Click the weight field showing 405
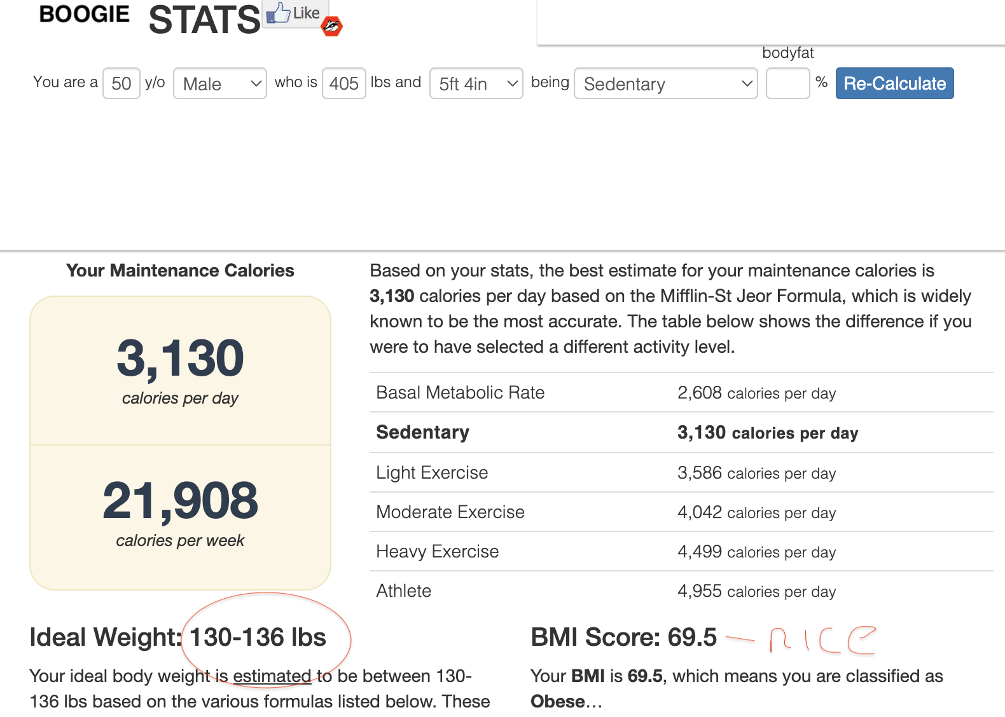The image size is (1005, 717). pos(344,83)
